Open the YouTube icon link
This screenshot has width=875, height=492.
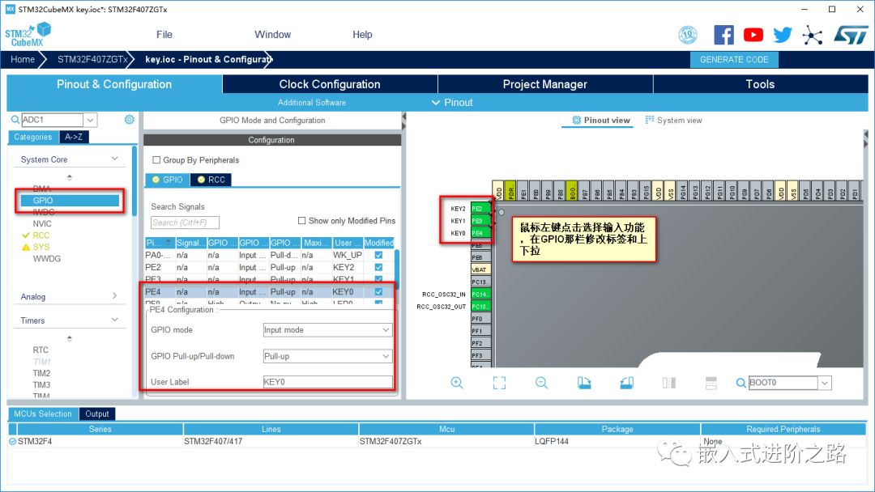click(x=753, y=35)
